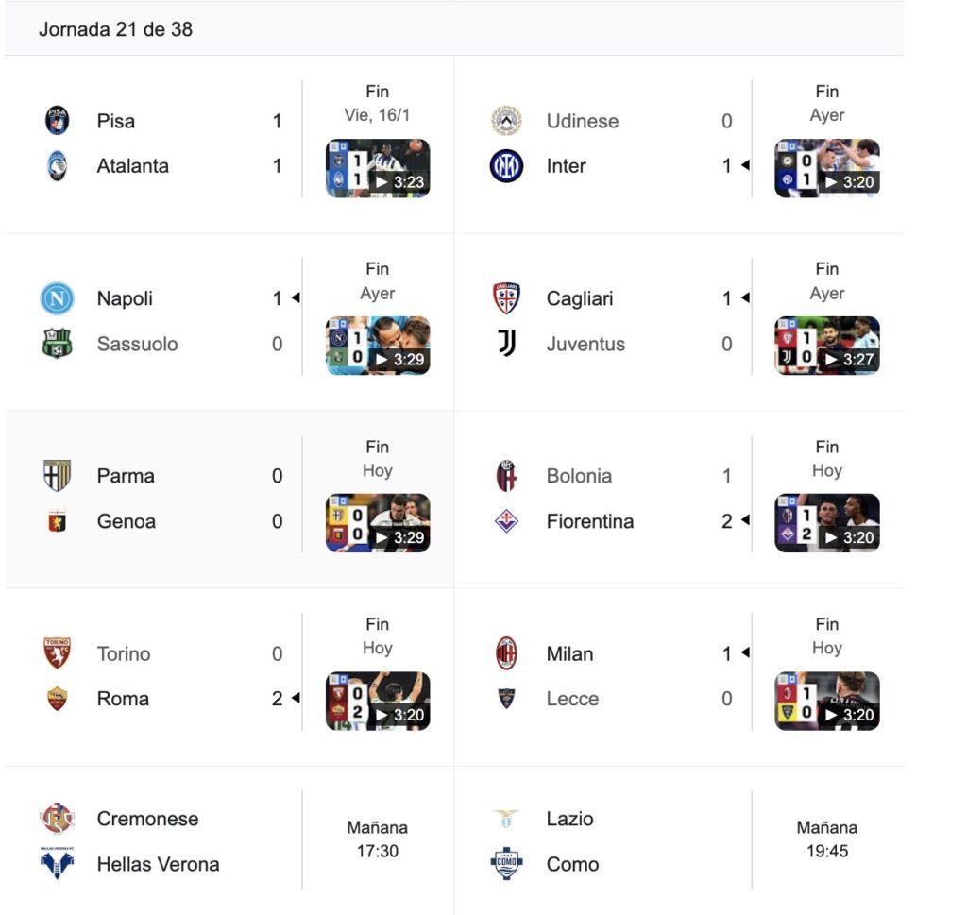967x915 pixels.
Task: Open Cremonese vs Hellas Verona fixture
Action: point(189,841)
